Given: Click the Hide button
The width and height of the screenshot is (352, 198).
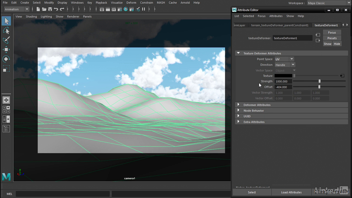Looking at the screenshot, I should (x=337, y=44).
